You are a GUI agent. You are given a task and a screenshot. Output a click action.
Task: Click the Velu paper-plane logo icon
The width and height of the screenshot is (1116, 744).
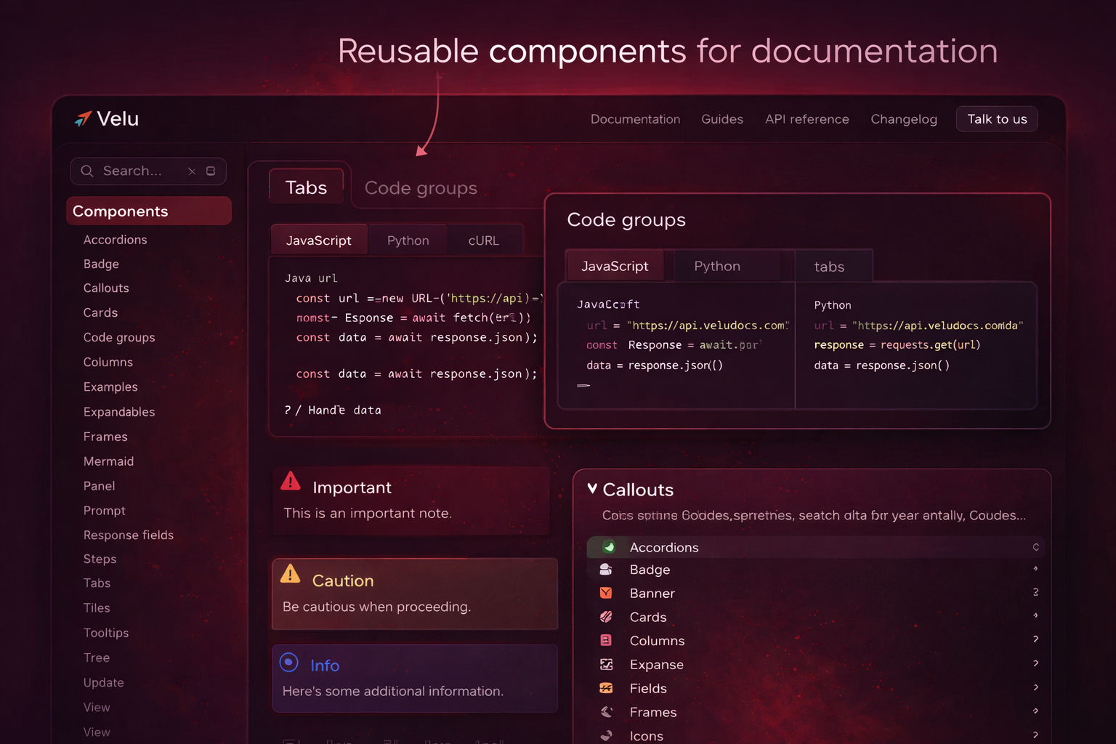82,118
